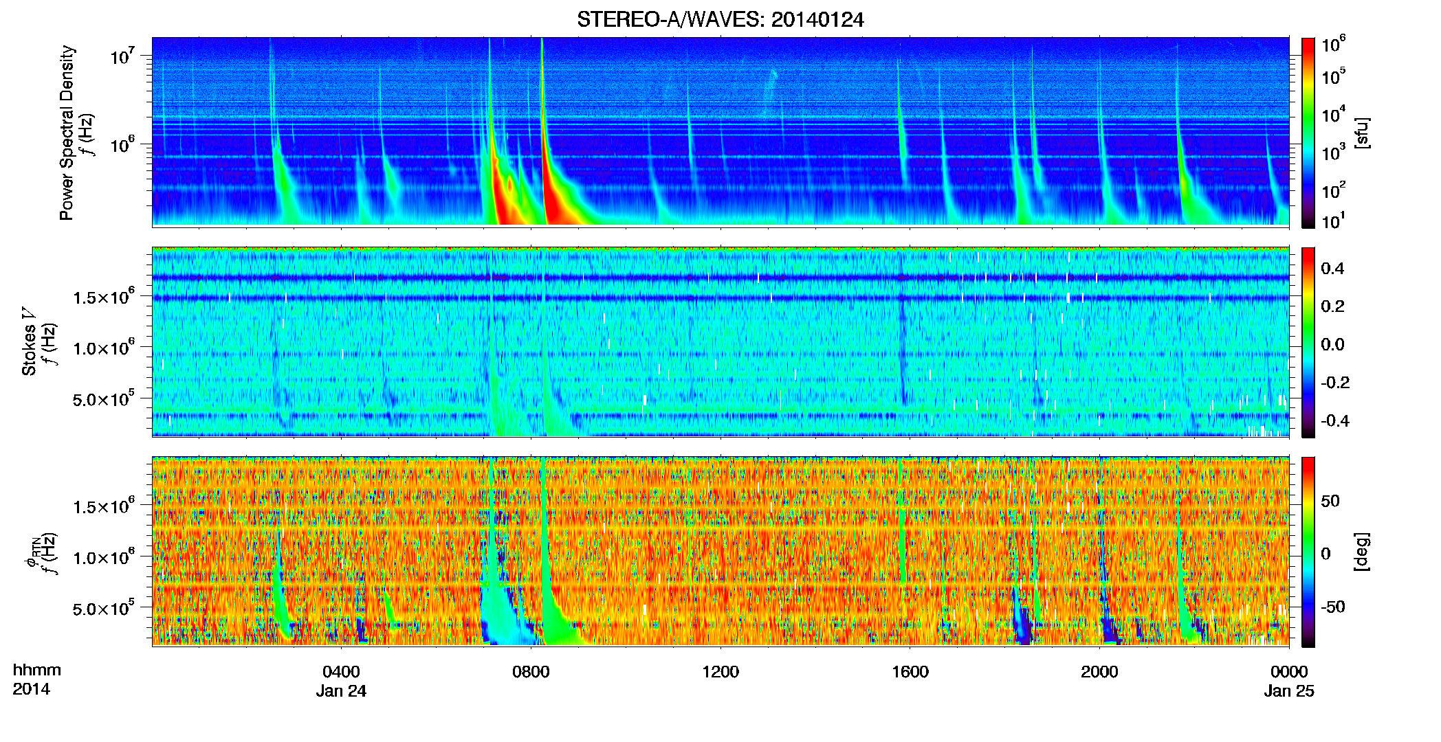This screenshot has width=1441, height=742.
Task: Click the 0.4 value on Stokes colorbar
Action: coord(1332,269)
